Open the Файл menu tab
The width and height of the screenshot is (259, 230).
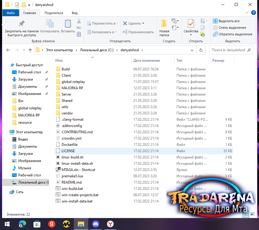[11, 13]
